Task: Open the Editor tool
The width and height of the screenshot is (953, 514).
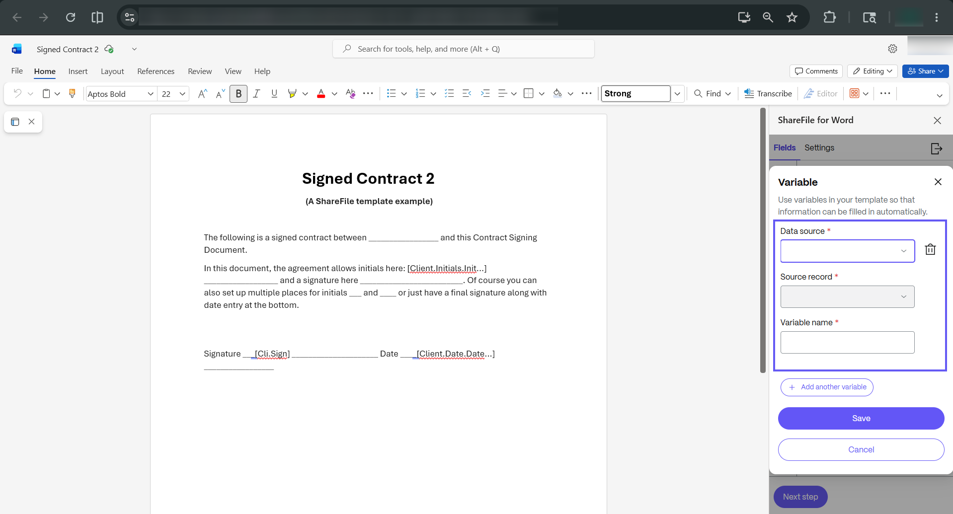Action: [820, 93]
